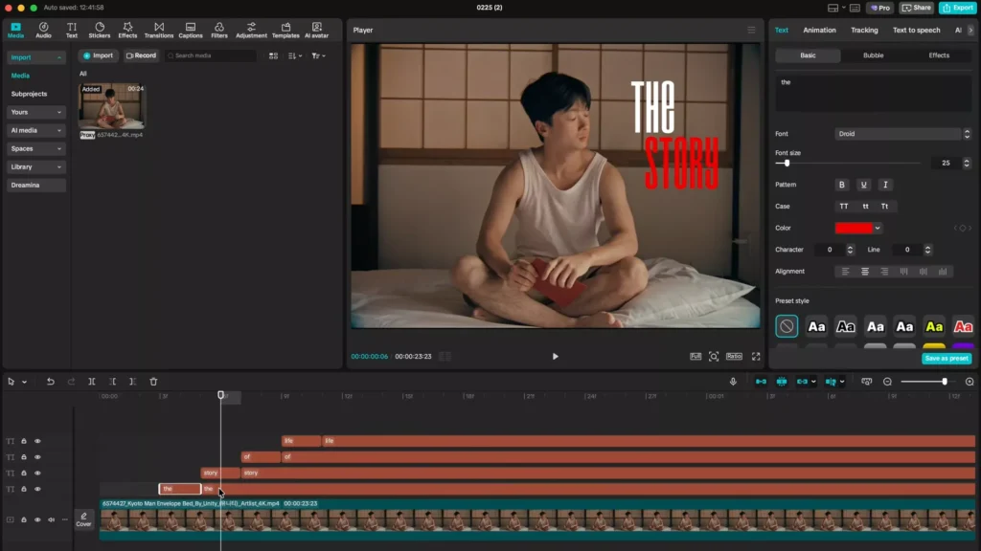Take a snapshot from the Player panel
The image size is (981, 551).
[x=714, y=356]
